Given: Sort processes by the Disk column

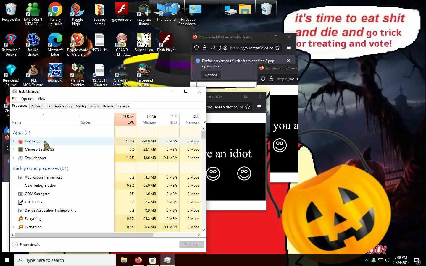Looking at the screenshot, I should pyautogui.click(x=169, y=119).
